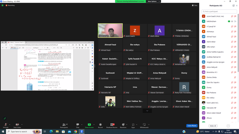This screenshot has height=134, width=239.
Task: Open the Windows Start menu
Action: pyautogui.click(x=3, y=131)
